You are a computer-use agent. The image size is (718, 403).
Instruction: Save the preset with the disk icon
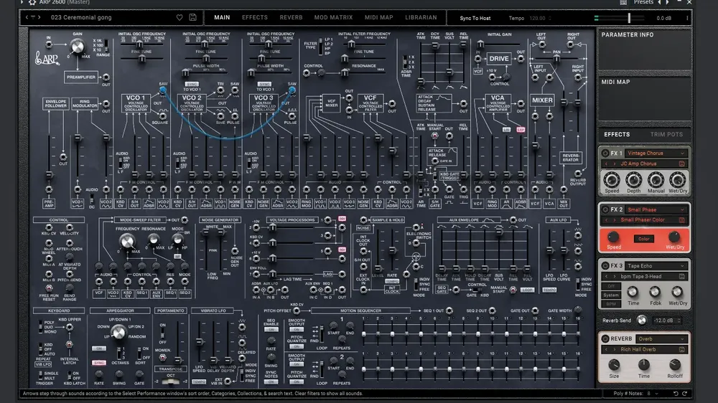point(192,17)
